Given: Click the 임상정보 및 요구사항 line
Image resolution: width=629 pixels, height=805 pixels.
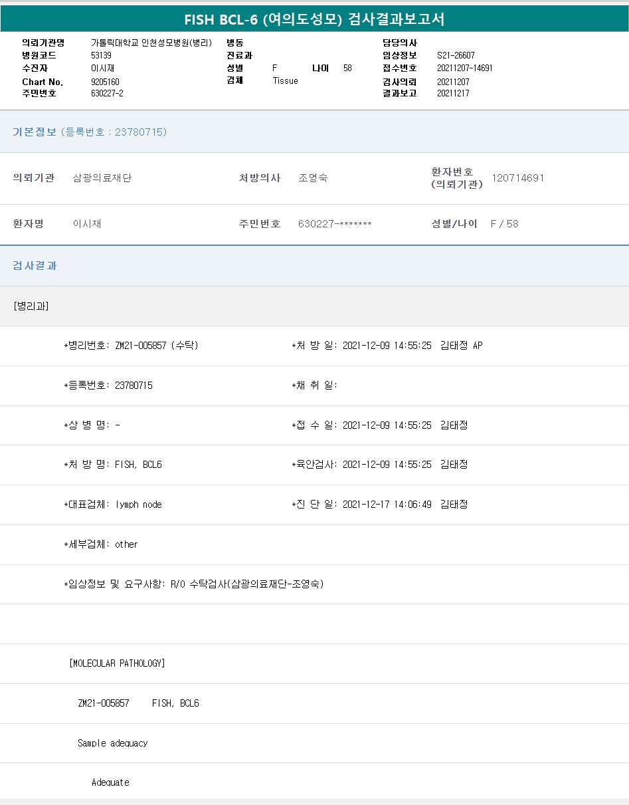Looking at the screenshot, I should pos(194,584).
